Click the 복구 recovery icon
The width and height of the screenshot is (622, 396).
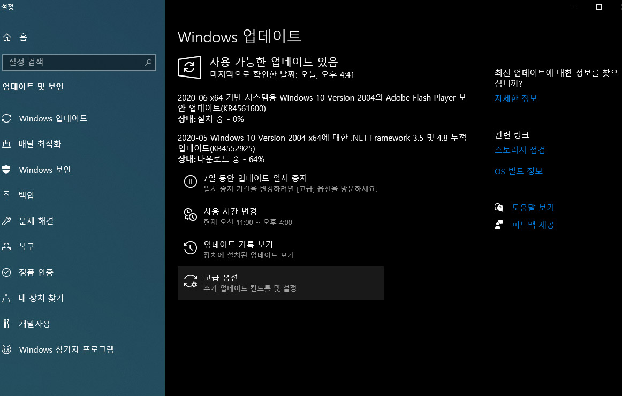(6, 247)
